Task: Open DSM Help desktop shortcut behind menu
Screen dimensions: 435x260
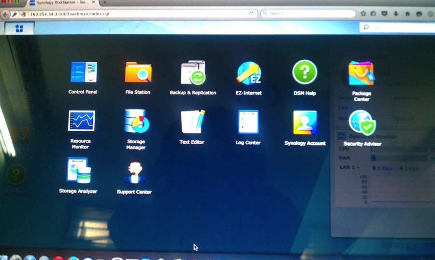Action: click(x=15, y=179)
